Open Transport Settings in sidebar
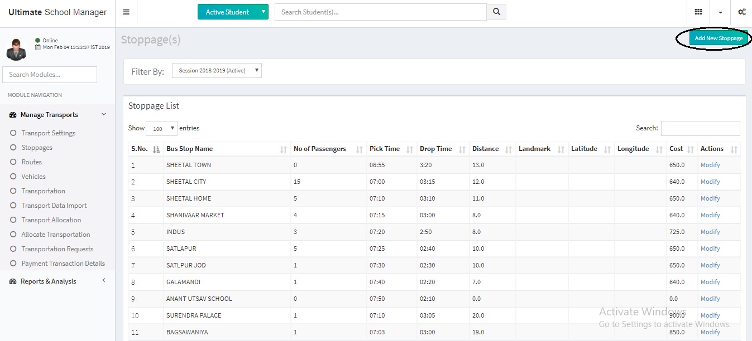The height and width of the screenshot is (341, 752). click(x=49, y=133)
